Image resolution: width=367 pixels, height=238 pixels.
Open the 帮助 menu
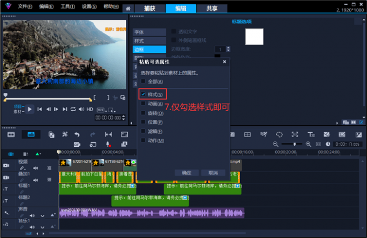point(111,6)
